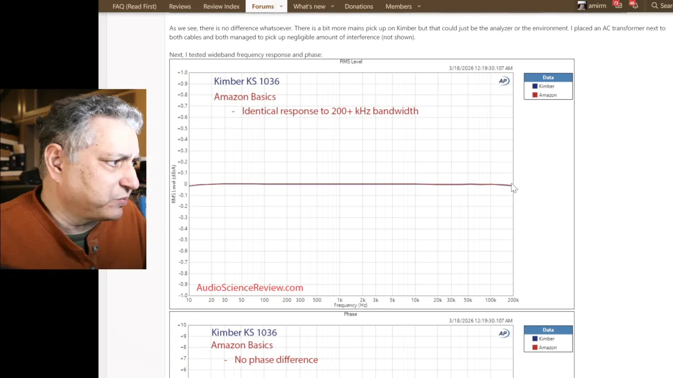Viewport: 673px width, 378px height.
Task: Expand the Forums dropdown arrow
Action: click(x=281, y=6)
